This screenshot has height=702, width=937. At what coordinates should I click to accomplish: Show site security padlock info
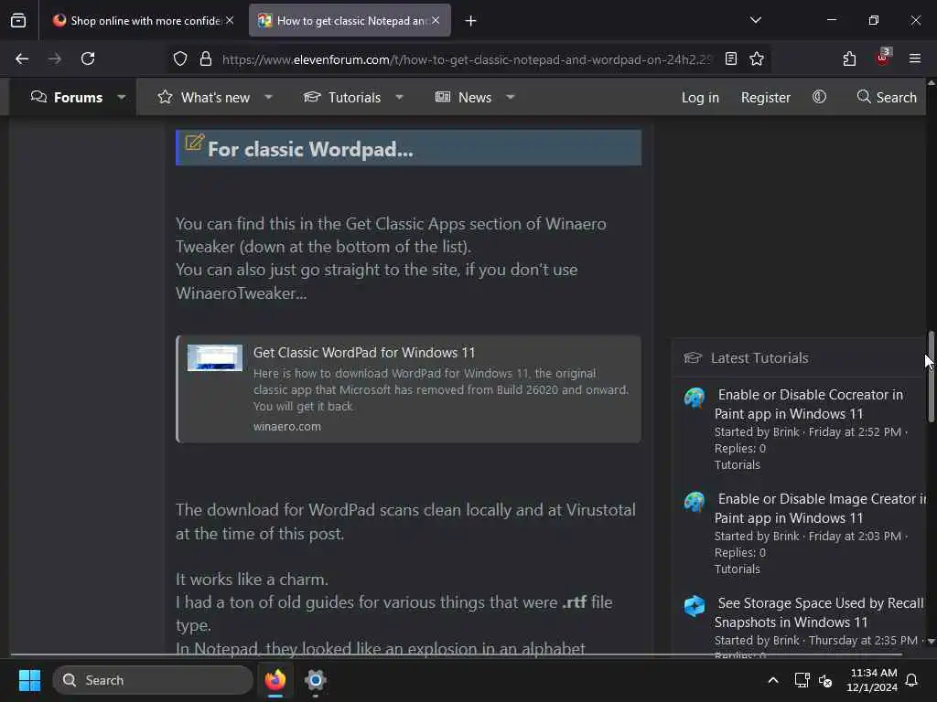[x=206, y=58]
